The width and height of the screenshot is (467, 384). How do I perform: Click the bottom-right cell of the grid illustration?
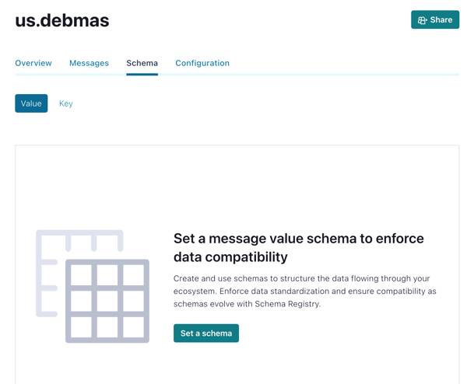tap(133, 327)
